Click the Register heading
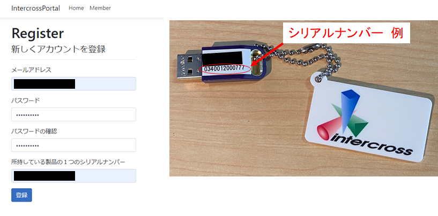This screenshot has height=216, width=438. pos(38,34)
